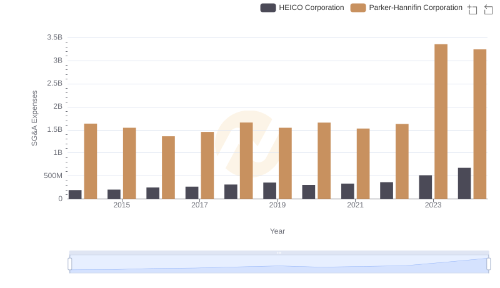Click the 2023 x-axis label

[433, 205]
